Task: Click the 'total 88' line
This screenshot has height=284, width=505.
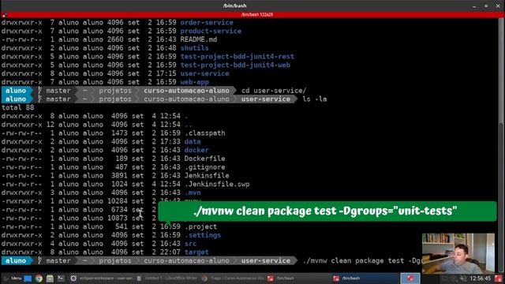Action: [17, 107]
